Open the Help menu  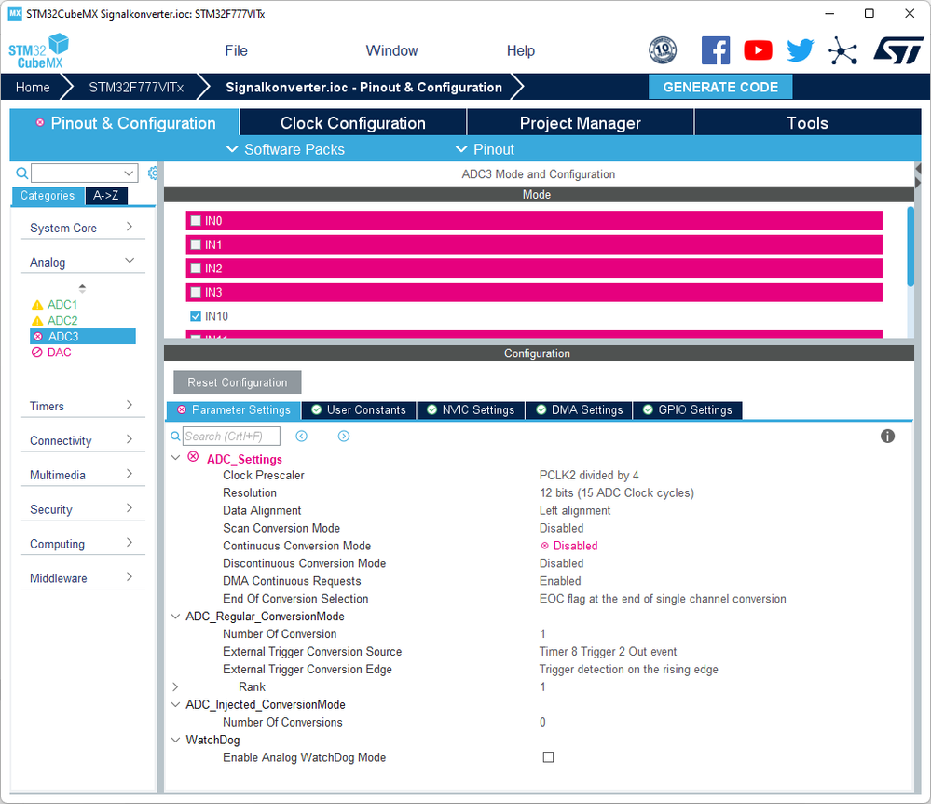point(521,50)
